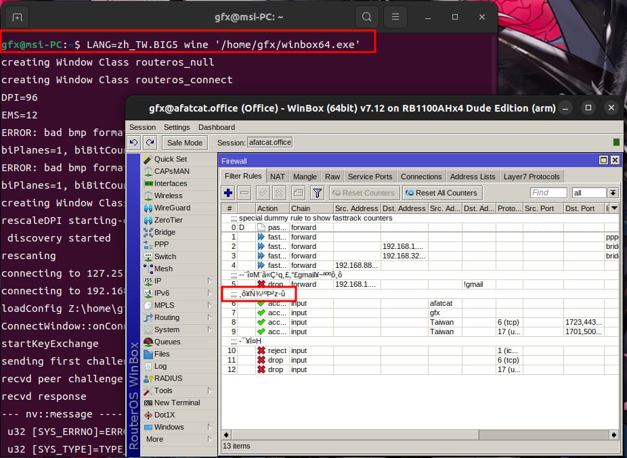The height and width of the screenshot is (458, 627).
Task: Click the Disable cross toolbar button
Action: 279,193
